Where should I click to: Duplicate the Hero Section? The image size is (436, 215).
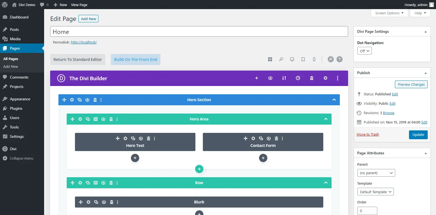pyautogui.click(x=80, y=100)
